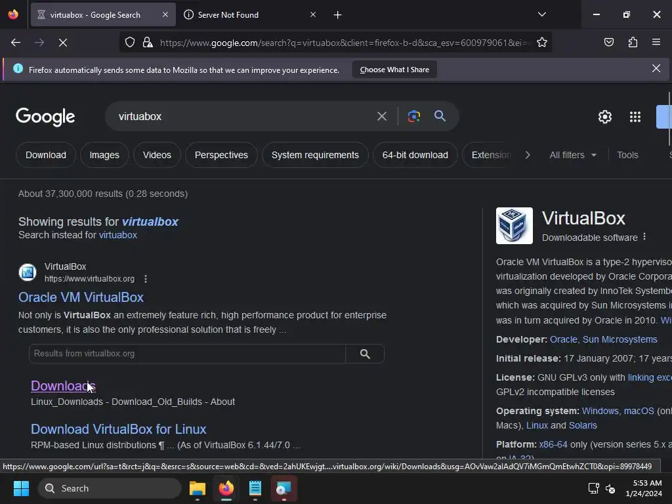Close the virtuabox Google Search tab
The width and height of the screenshot is (672, 504).
pos(165,14)
